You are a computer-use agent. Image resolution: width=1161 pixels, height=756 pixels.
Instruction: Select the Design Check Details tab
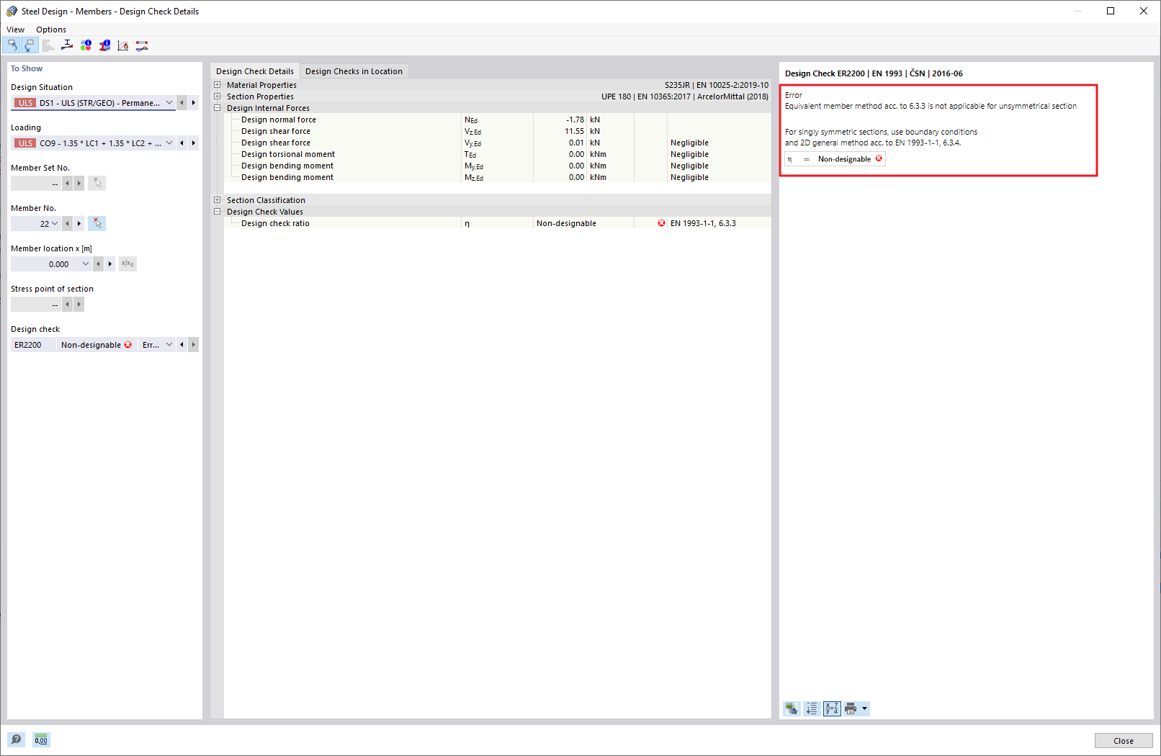(x=255, y=71)
